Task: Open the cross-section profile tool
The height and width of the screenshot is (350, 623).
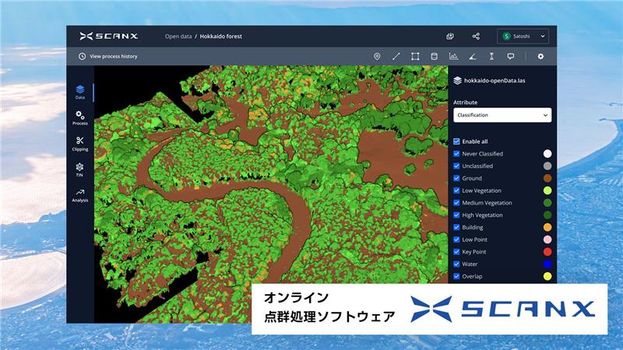Action: [x=453, y=56]
